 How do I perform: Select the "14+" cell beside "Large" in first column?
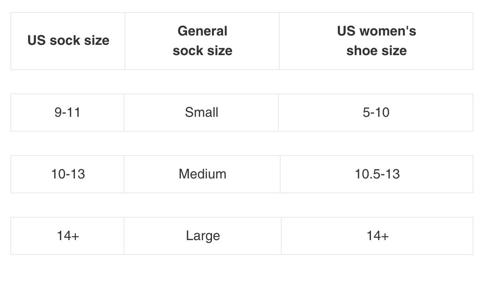click(68, 236)
